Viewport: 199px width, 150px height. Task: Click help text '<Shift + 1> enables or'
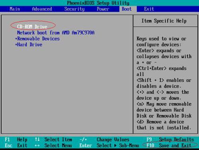164,80
